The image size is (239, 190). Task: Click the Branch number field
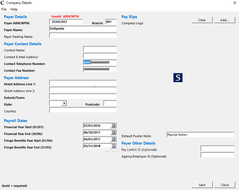click(111, 22)
